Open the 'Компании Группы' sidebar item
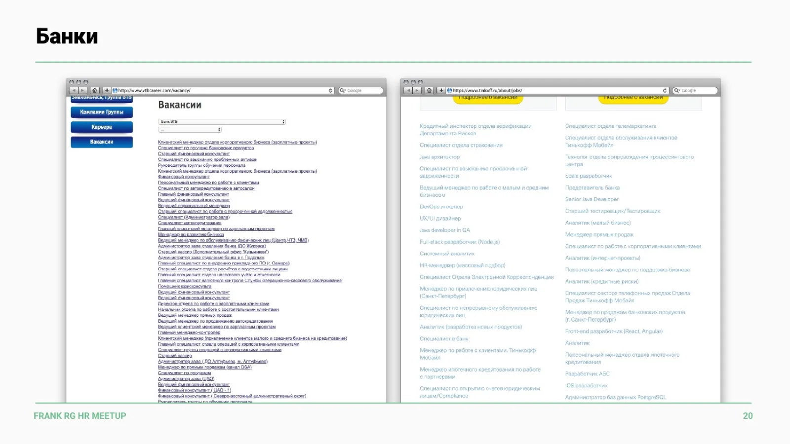Image resolution: width=790 pixels, height=444 pixels. (102, 112)
